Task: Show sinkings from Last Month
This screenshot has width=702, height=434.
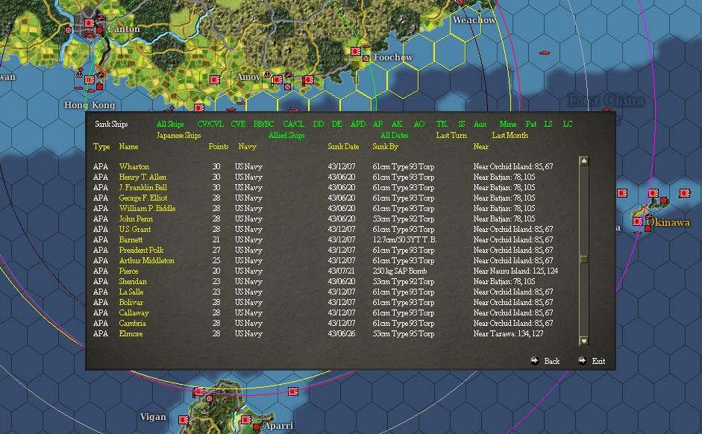Action: click(x=510, y=135)
